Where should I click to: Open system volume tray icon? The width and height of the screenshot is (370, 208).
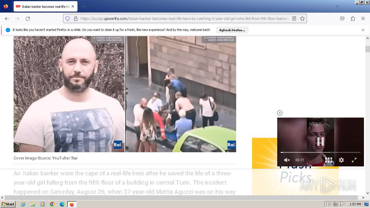click(329, 204)
